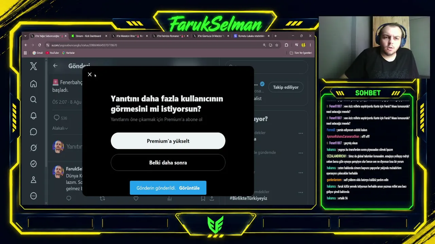Click the reply icon under FarukSelman's post
Image resolution: width=435 pixels, height=244 pixels.
click(x=69, y=198)
